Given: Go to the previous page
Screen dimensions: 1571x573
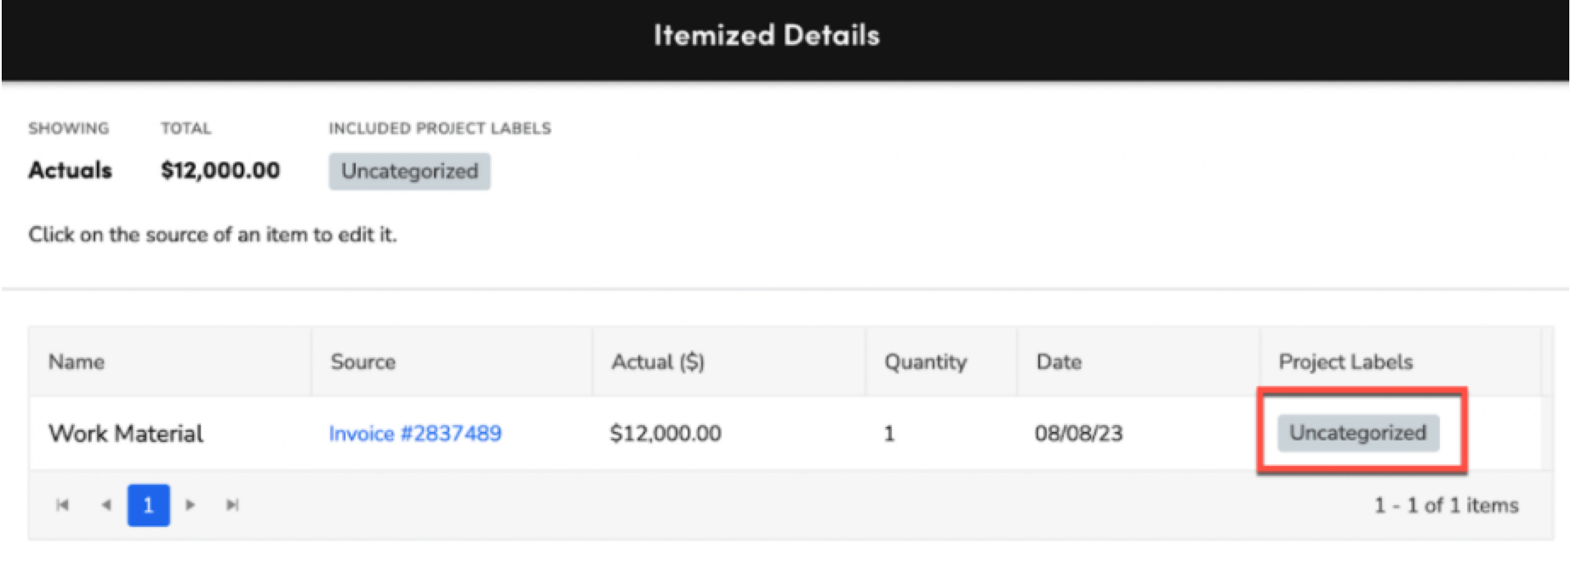Looking at the screenshot, I should click(x=106, y=504).
